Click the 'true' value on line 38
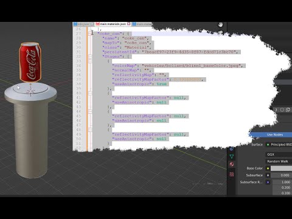The height and width of the screenshot is (219, 292). [x=162, y=84]
